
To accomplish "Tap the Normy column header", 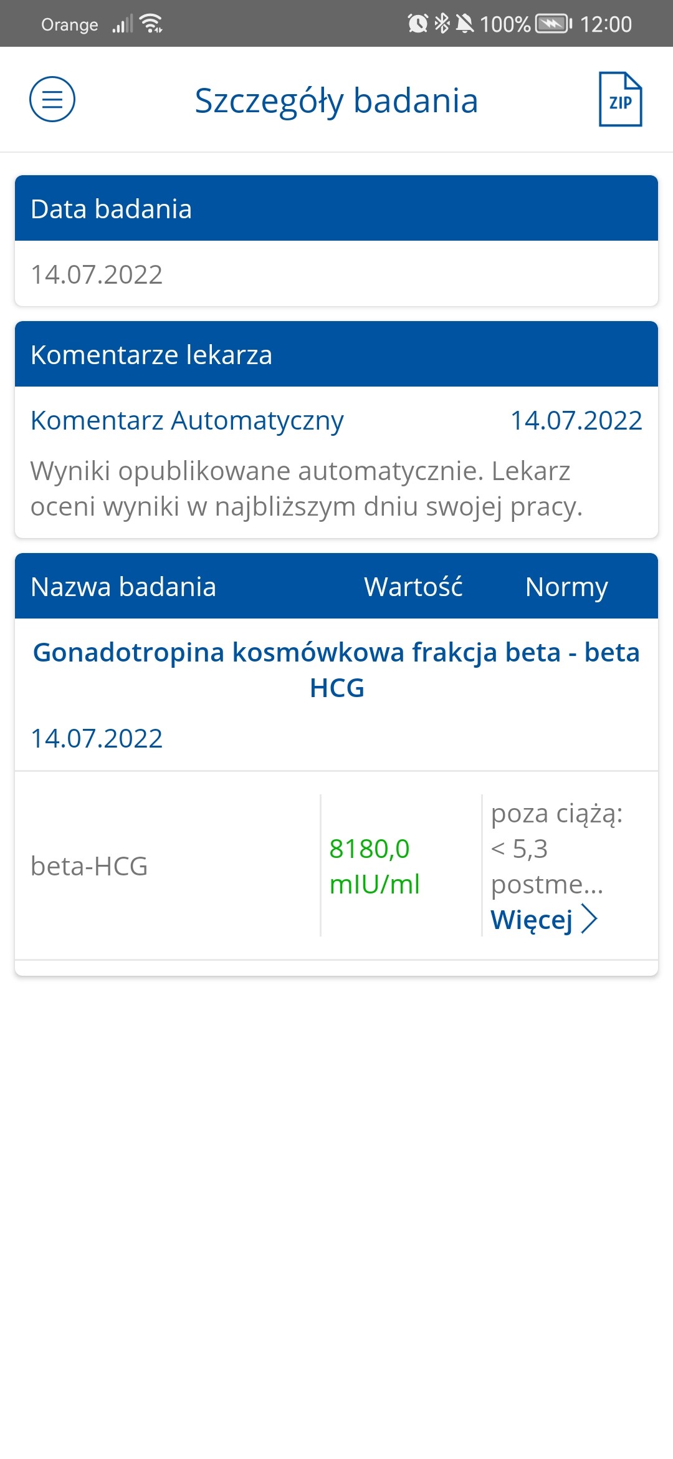I will coord(566,587).
